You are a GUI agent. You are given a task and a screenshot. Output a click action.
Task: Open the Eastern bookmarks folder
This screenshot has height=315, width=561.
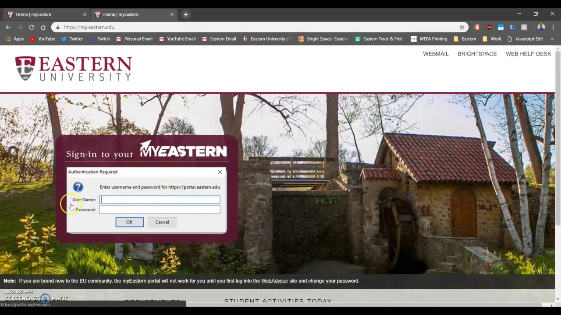(465, 39)
